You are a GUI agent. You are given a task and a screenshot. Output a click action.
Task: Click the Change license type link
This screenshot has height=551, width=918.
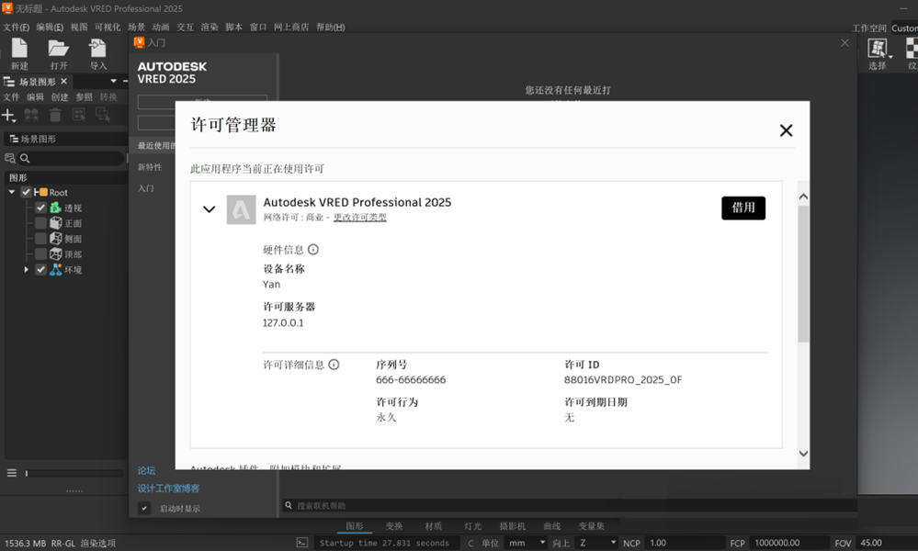[359, 217]
